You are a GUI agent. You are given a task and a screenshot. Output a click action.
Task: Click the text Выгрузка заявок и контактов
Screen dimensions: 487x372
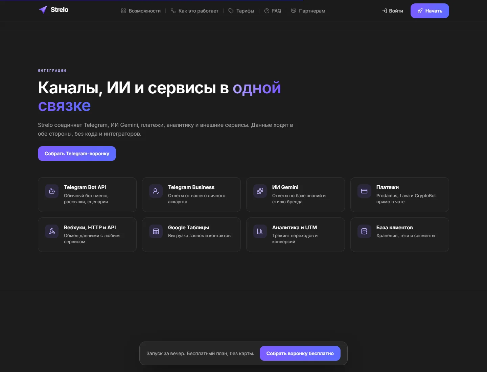(199, 236)
